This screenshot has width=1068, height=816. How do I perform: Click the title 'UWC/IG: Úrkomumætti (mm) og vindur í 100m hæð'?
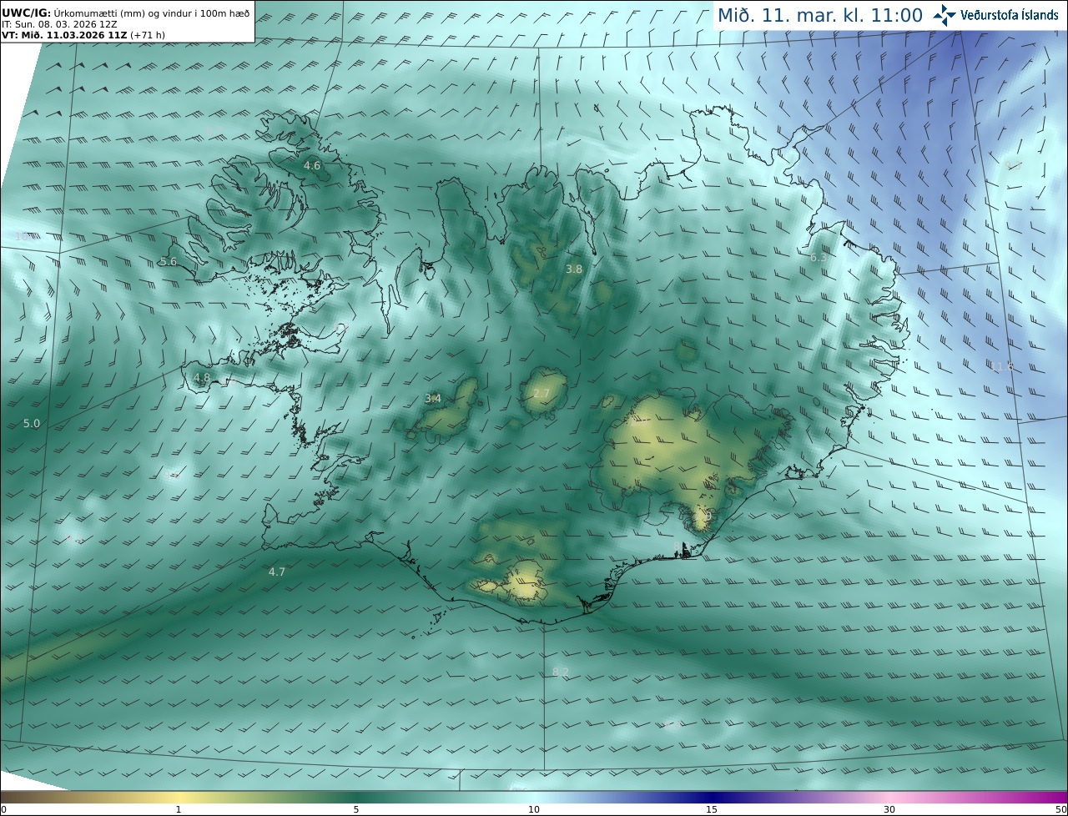pos(125,13)
